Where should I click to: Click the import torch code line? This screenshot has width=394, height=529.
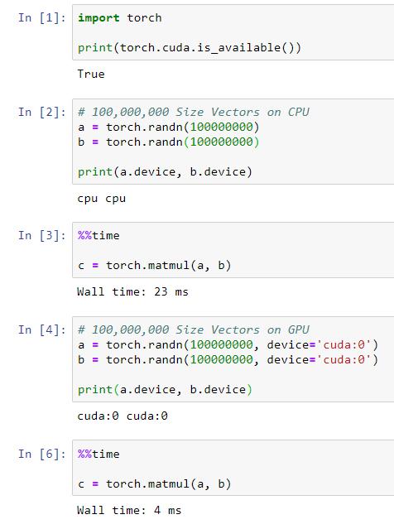point(120,18)
